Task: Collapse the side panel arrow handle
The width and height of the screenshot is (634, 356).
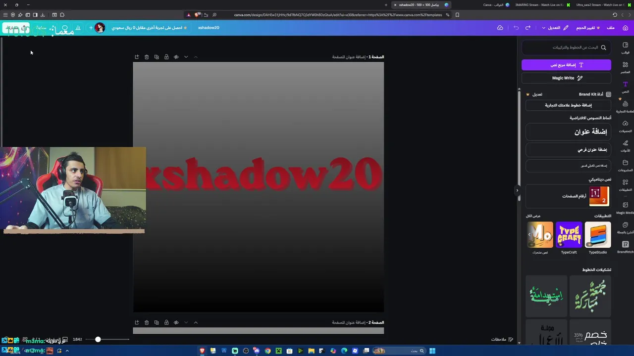Action: point(517,190)
